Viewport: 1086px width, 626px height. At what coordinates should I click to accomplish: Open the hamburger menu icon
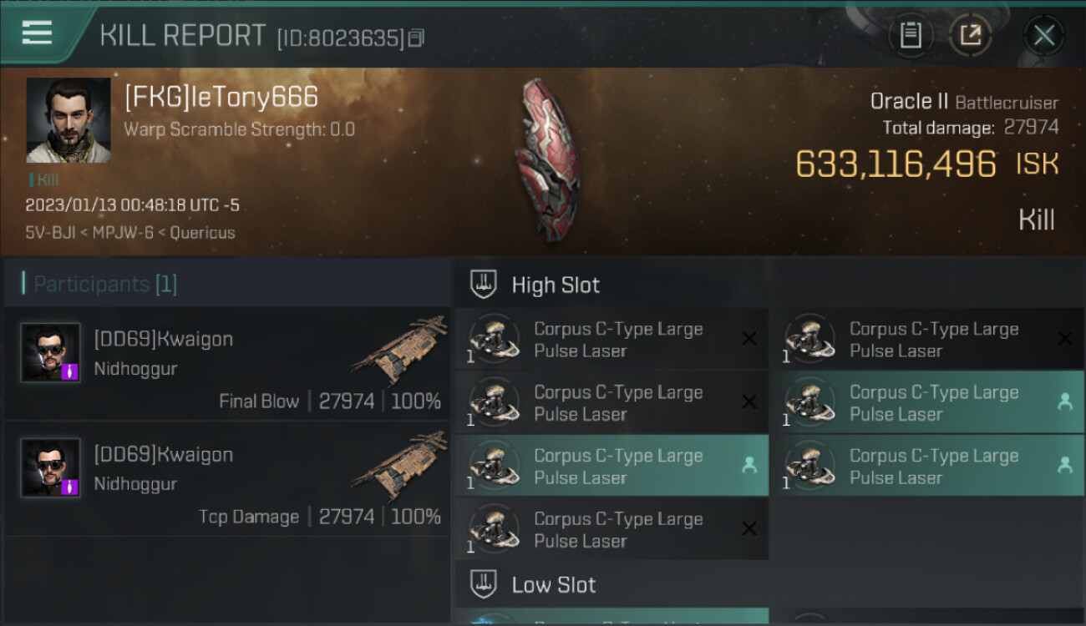pos(37,33)
